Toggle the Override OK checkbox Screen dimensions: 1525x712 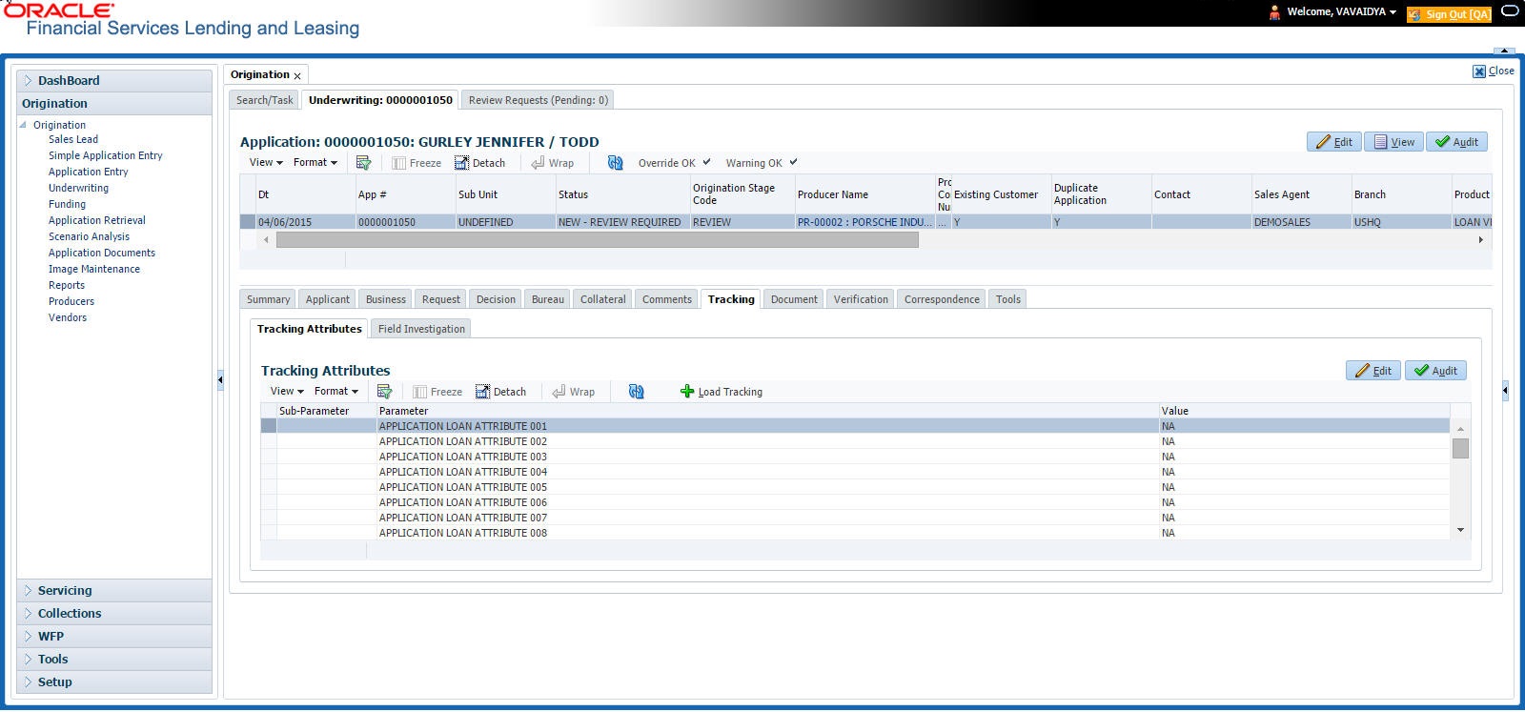pyautogui.click(x=706, y=162)
